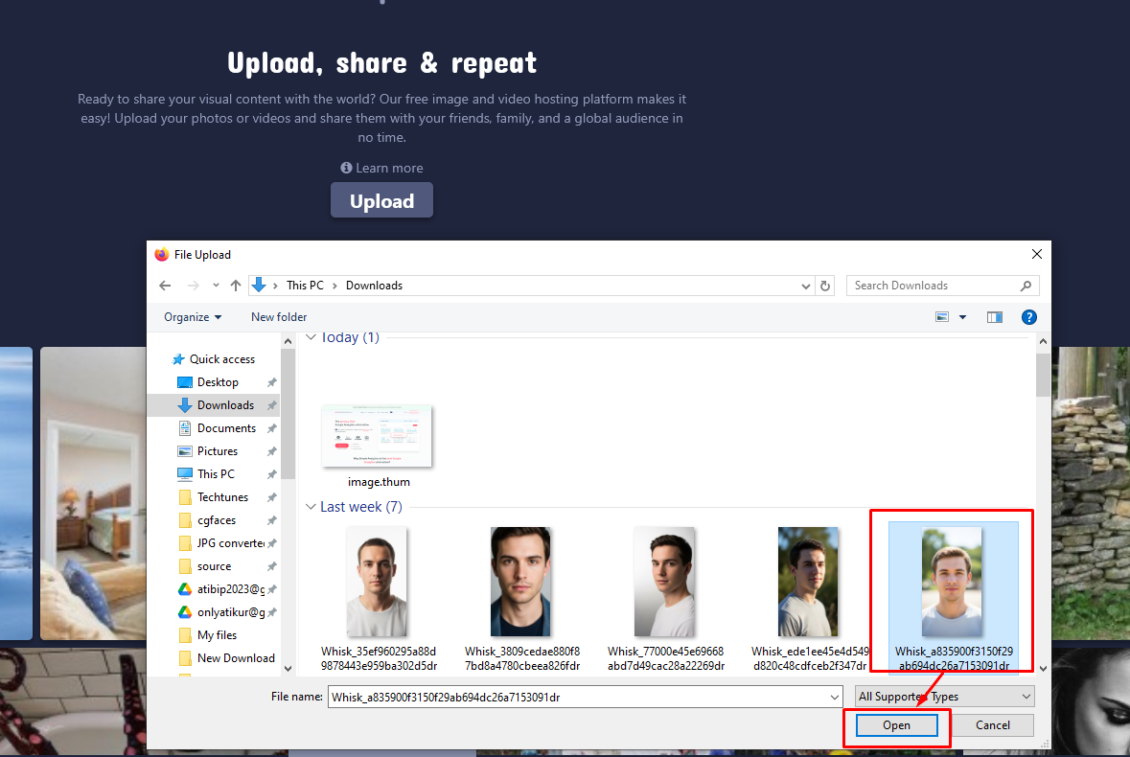Open the All Supported Types dropdown
The image size is (1130, 757).
coord(944,697)
